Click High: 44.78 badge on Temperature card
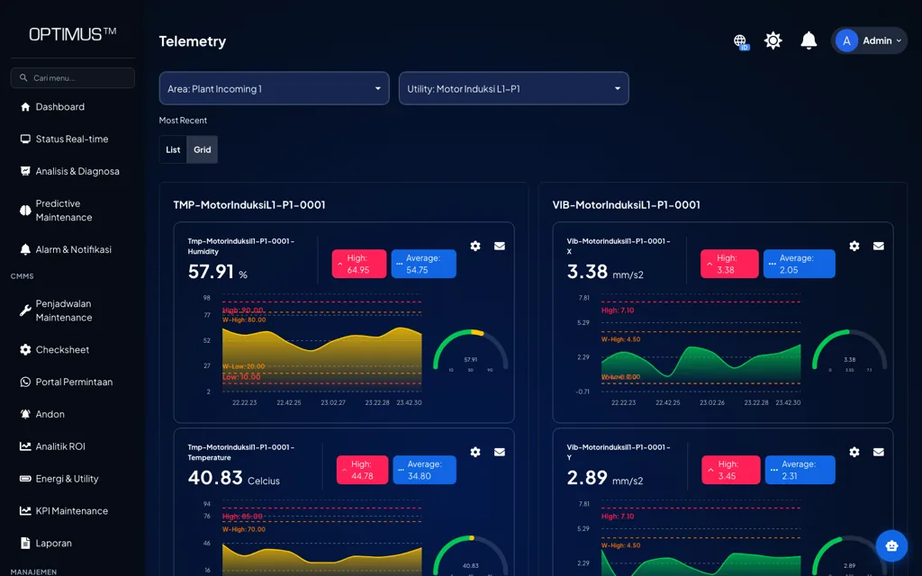 pos(362,470)
